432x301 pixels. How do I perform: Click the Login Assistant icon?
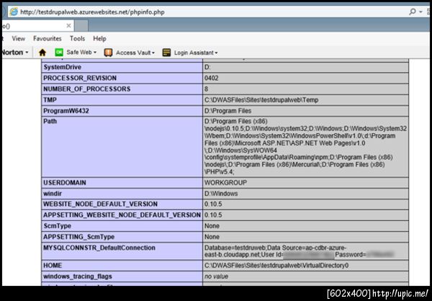point(166,53)
